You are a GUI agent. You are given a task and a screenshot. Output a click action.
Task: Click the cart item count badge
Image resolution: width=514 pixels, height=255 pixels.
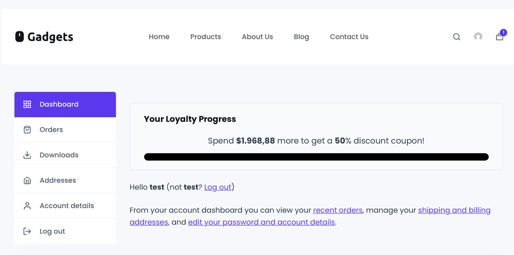coord(503,33)
